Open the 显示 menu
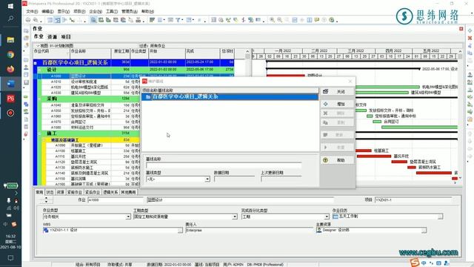 tap(64, 12)
